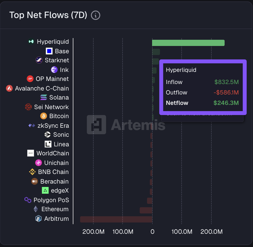Click the Avalanche C-Chain logo icon
Screen dimensions: 253x247
tap(9, 88)
